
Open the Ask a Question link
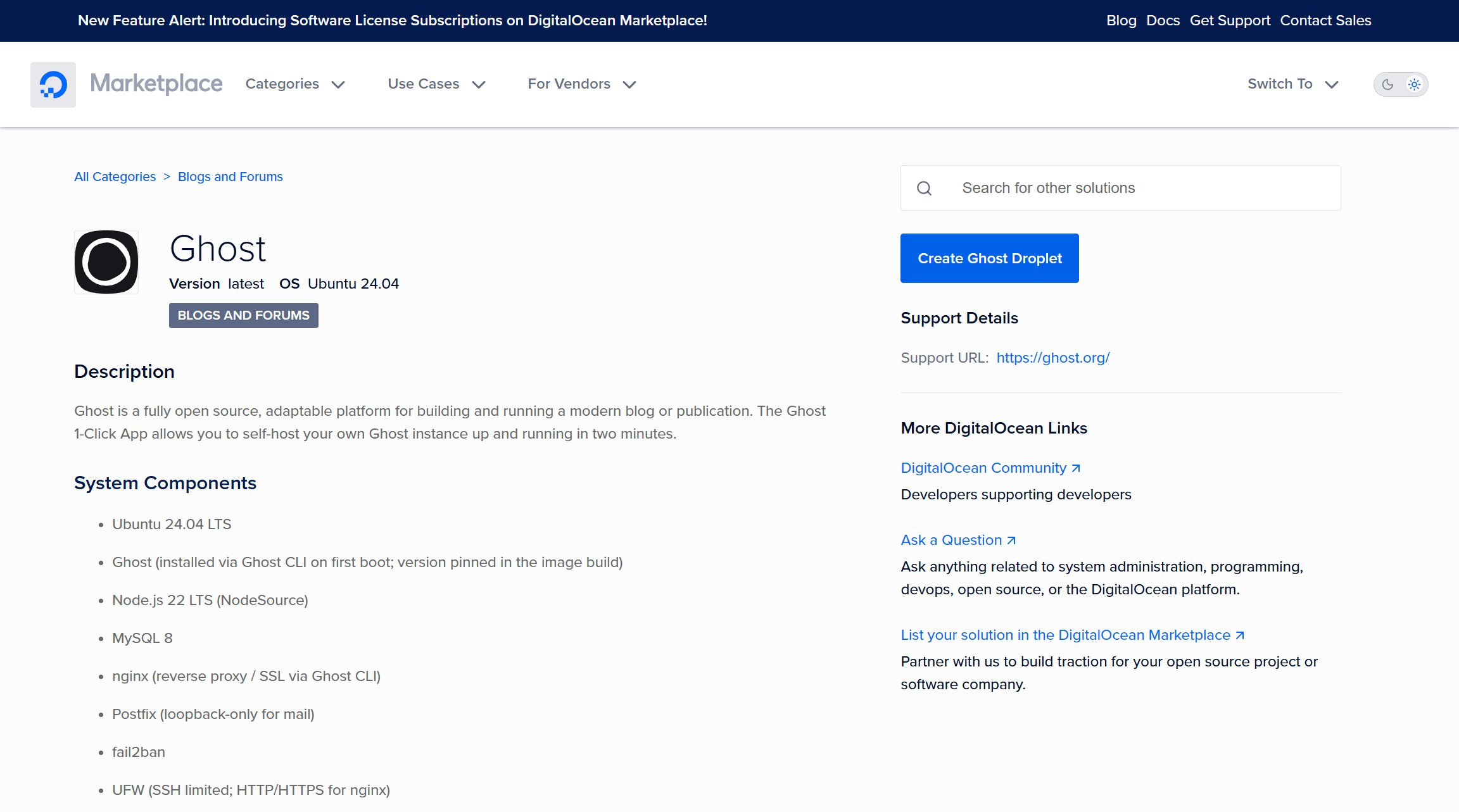(x=958, y=540)
